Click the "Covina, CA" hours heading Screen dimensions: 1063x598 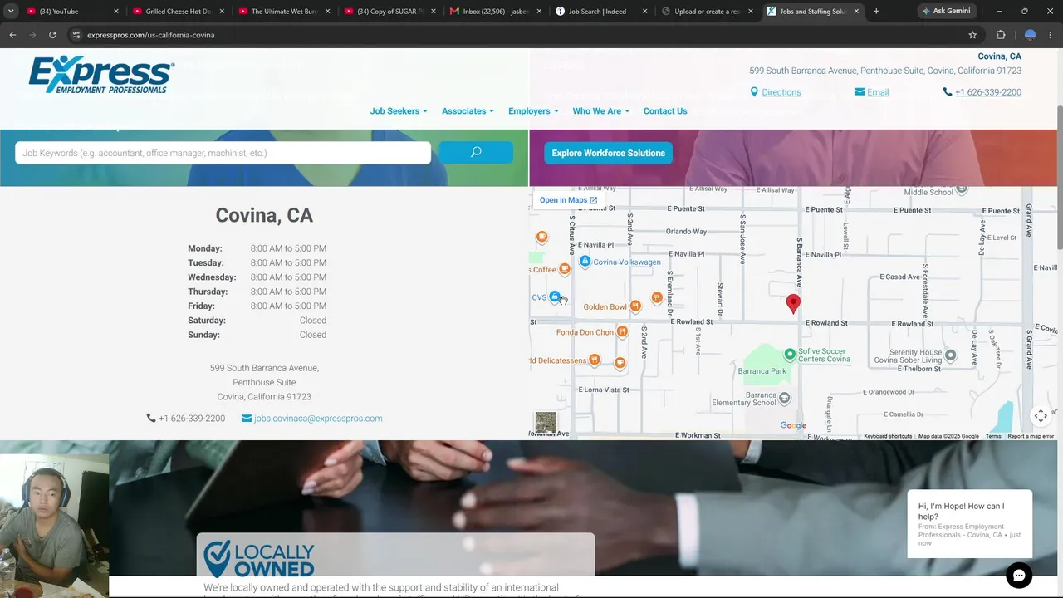264,215
